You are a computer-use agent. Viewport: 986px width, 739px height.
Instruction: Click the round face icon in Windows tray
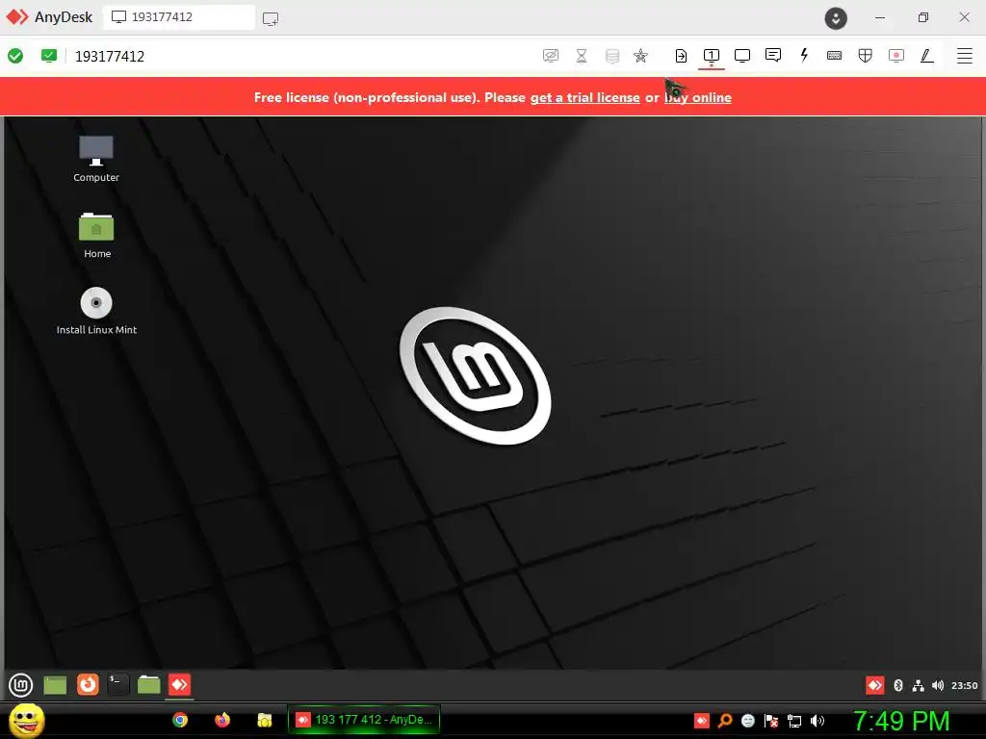(x=748, y=721)
